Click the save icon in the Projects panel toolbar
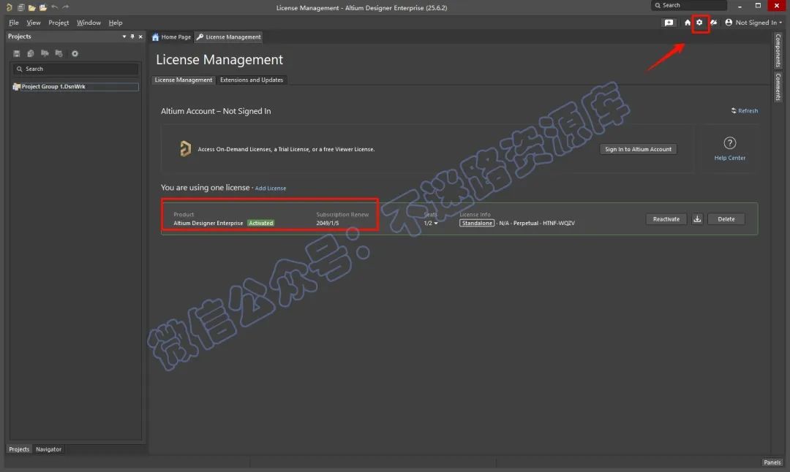 coord(17,53)
